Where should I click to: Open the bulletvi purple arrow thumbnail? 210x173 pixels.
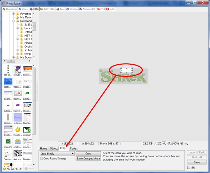[18, 105]
